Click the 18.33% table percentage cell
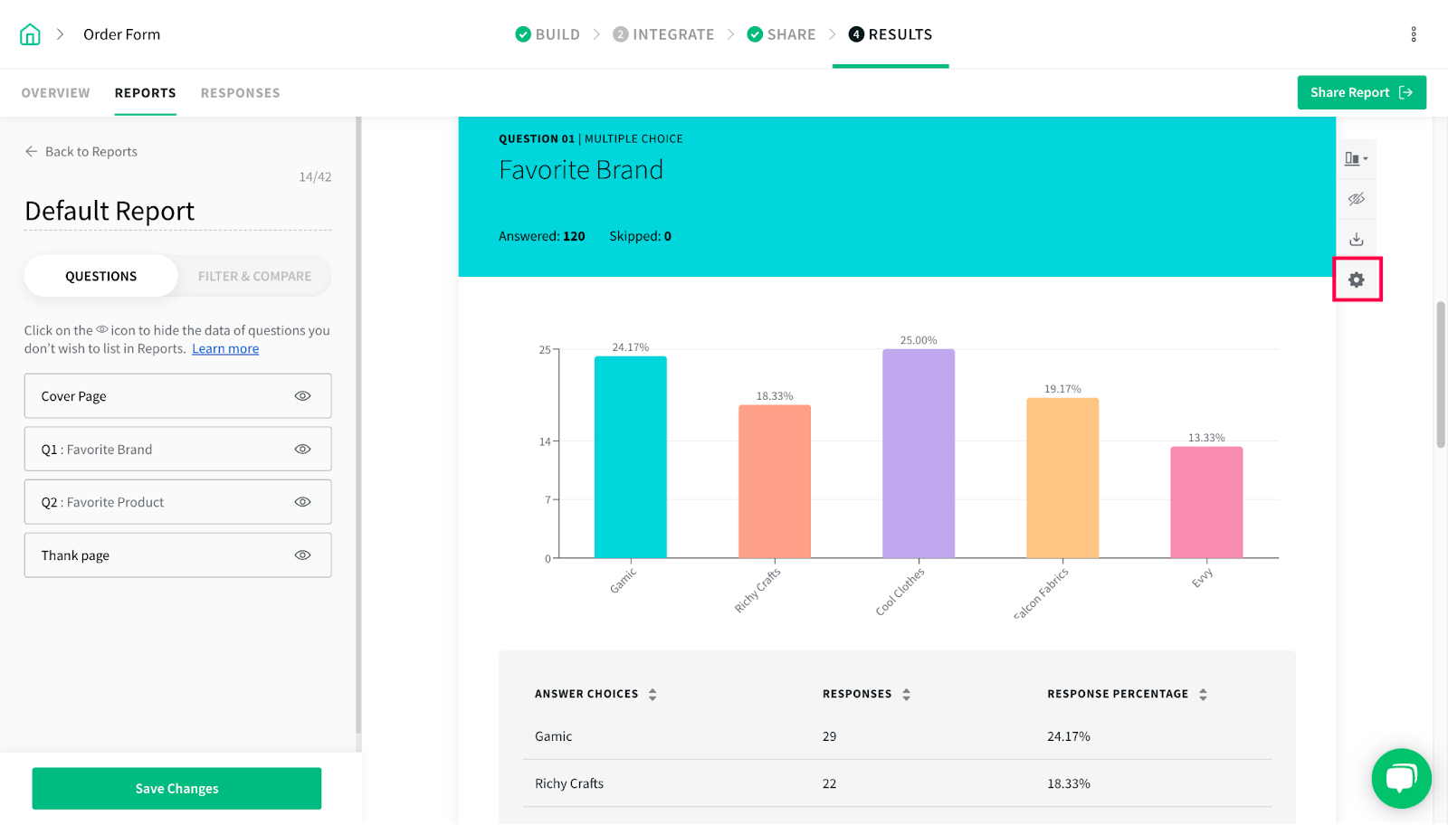1448x825 pixels. pyautogui.click(x=1069, y=784)
